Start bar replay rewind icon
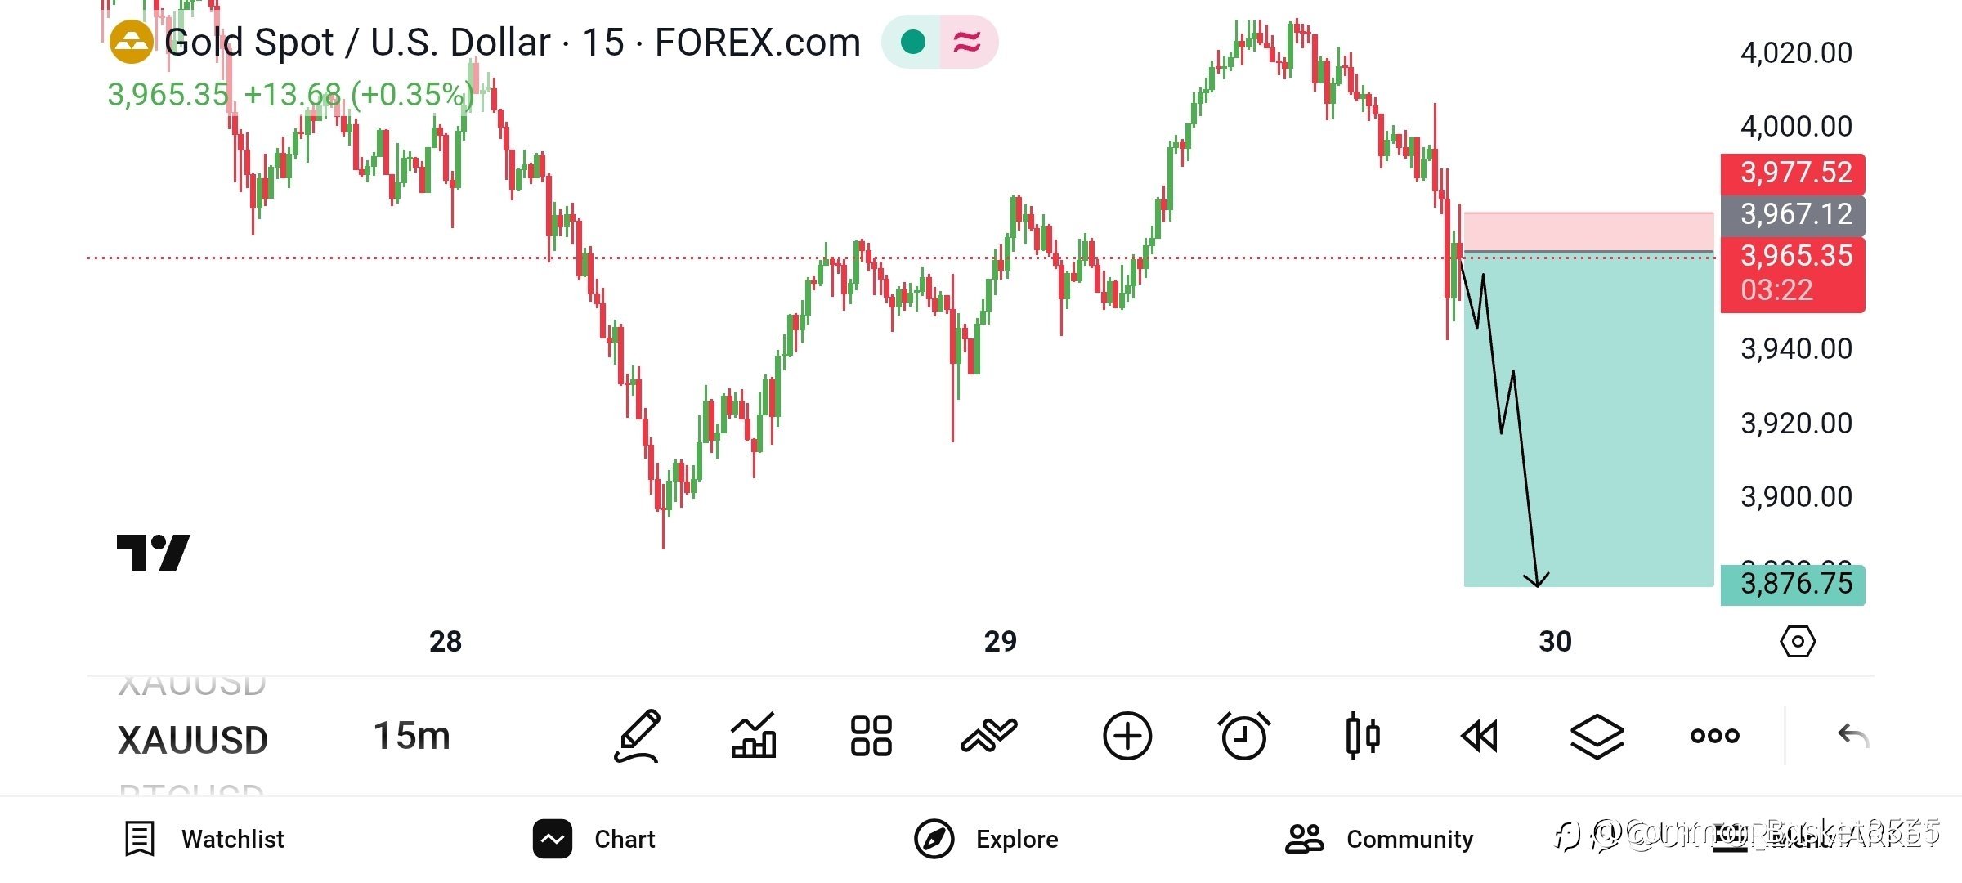Viewport: 1962px width, 883px height. click(1479, 736)
